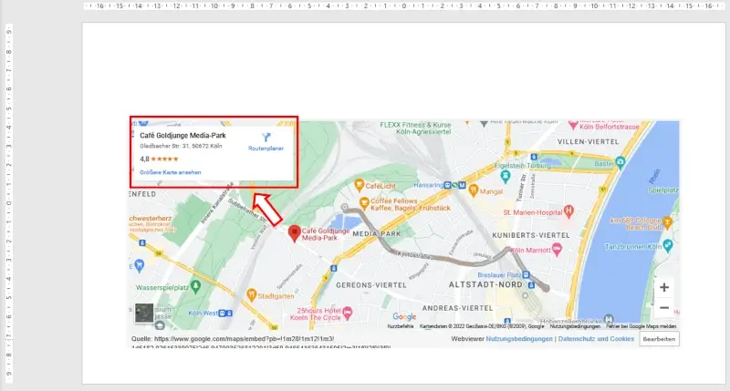This screenshot has height=391, width=730.
Task: Switch to satellite view thumbnail
Action: (144, 313)
